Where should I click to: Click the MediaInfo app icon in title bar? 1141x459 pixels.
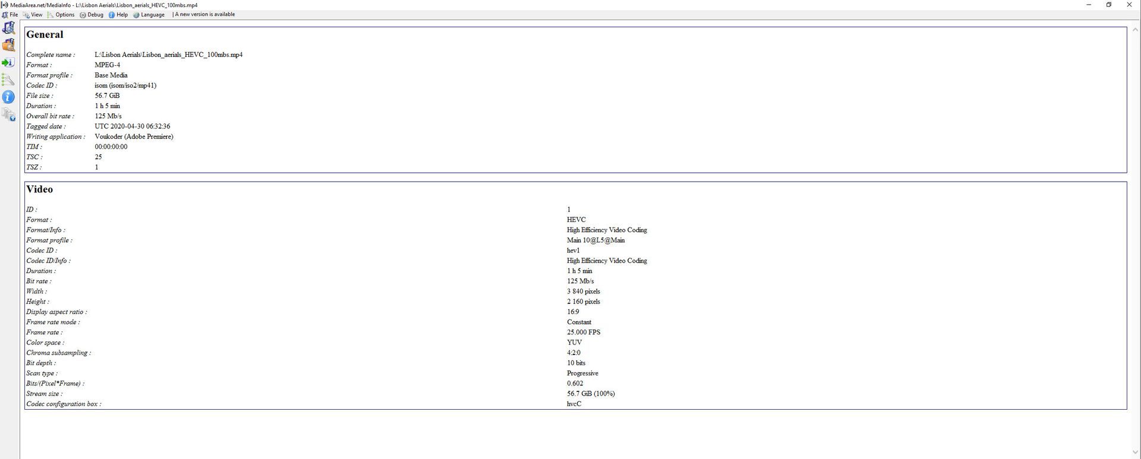tap(5, 5)
